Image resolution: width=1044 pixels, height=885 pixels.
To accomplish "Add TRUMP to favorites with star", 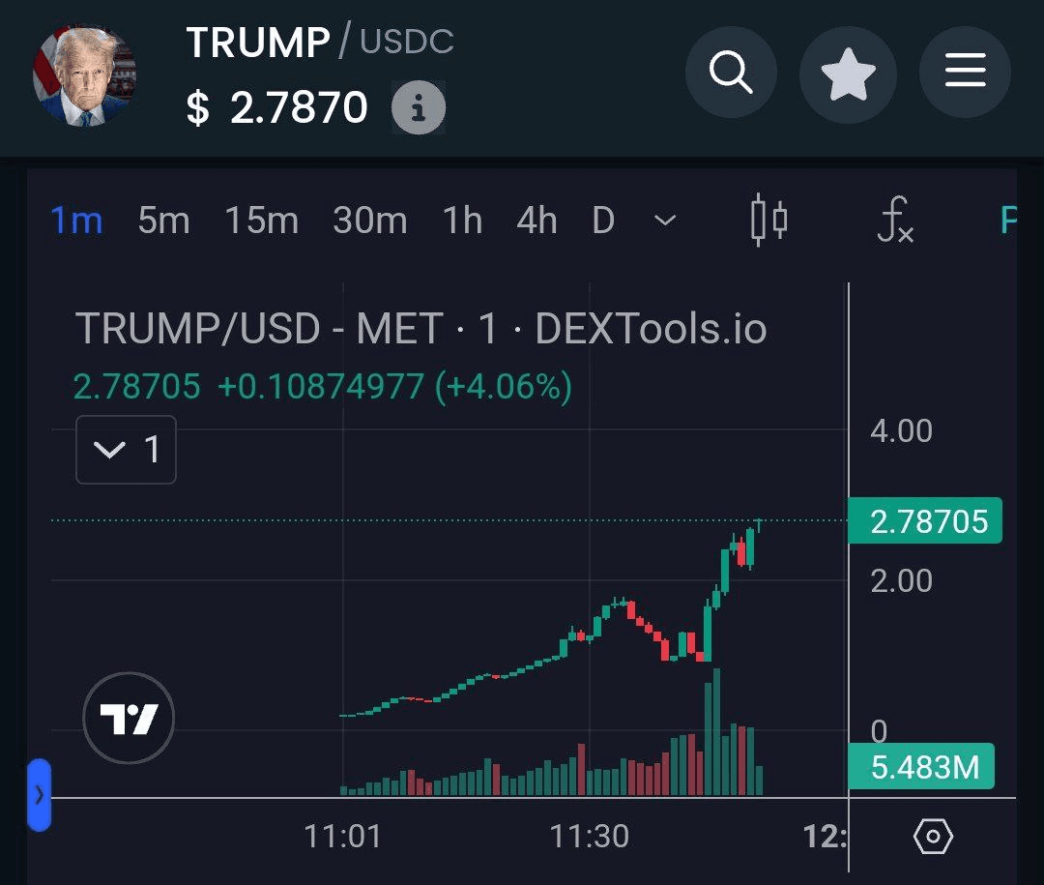I will tap(848, 73).
